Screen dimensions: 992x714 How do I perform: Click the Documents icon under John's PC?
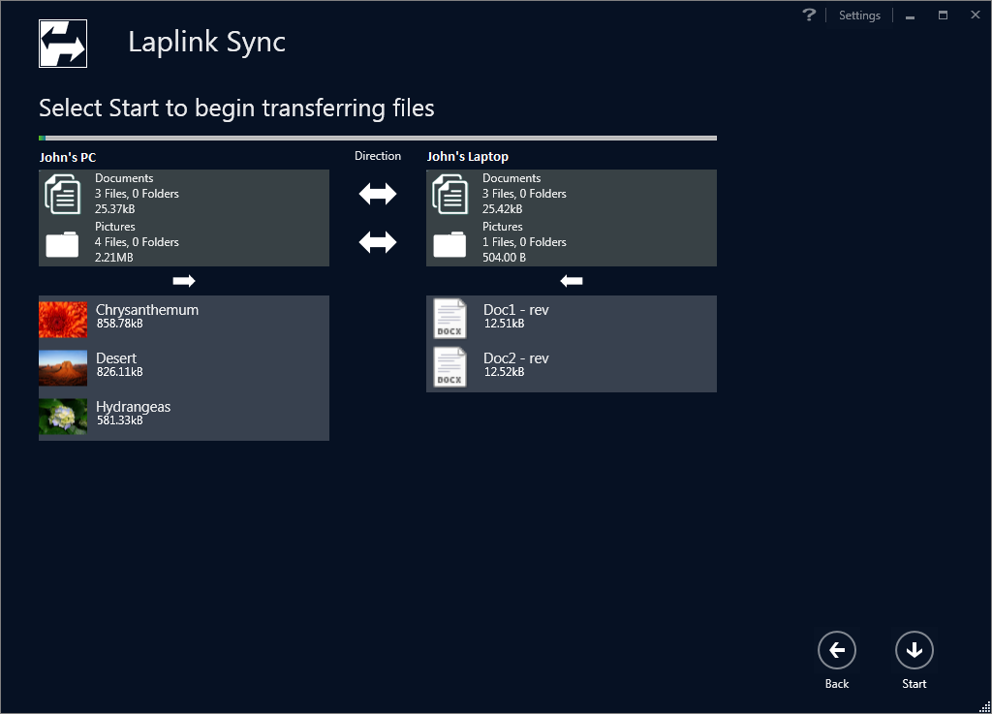63,194
